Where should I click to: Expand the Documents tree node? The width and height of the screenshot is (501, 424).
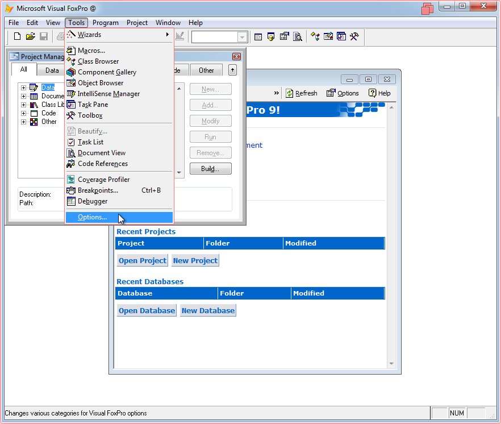tap(23, 96)
